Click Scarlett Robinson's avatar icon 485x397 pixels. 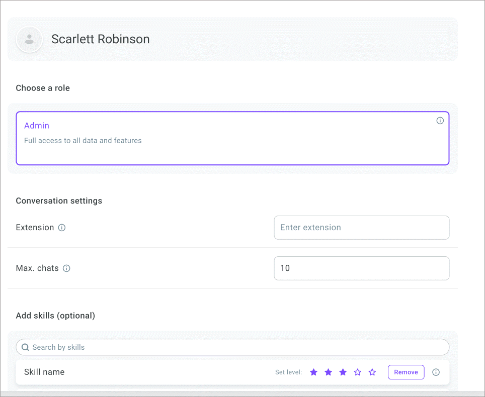(x=29, y=39)
